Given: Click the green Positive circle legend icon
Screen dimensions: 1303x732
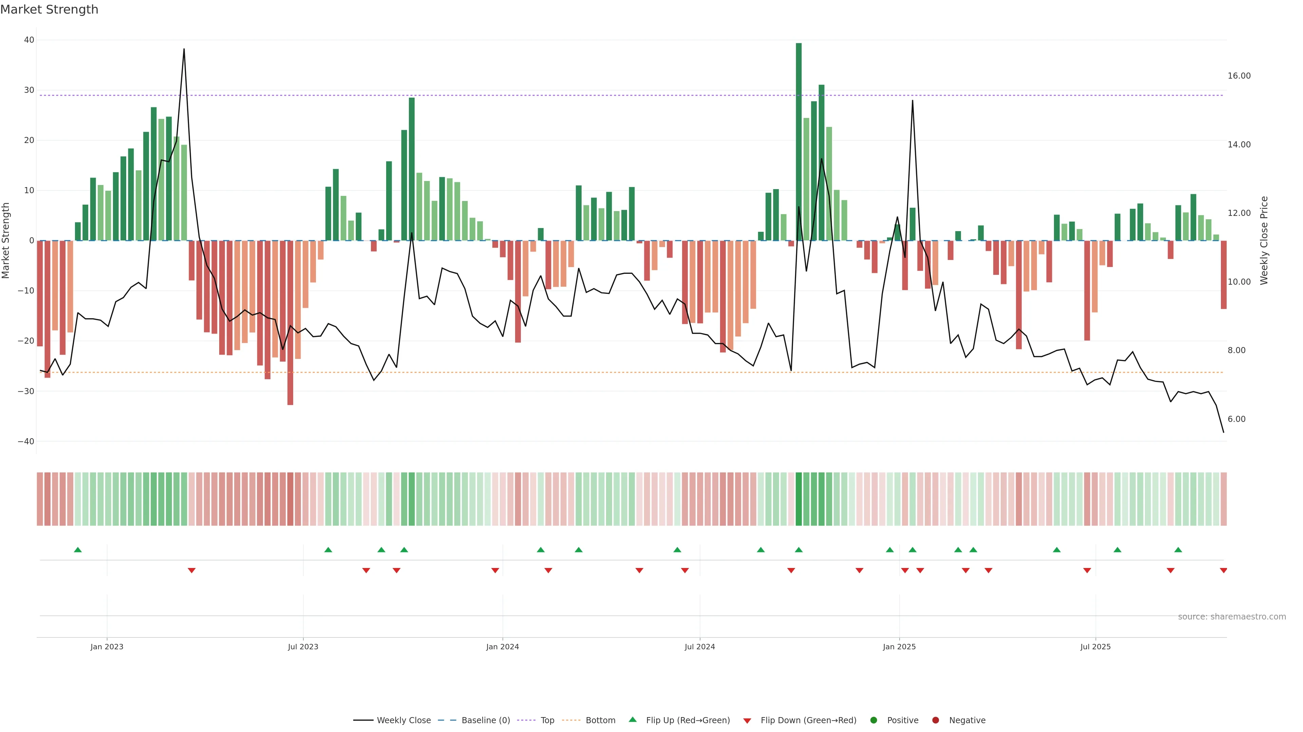Looking at the screenshot, I should (x=873, y=720).
